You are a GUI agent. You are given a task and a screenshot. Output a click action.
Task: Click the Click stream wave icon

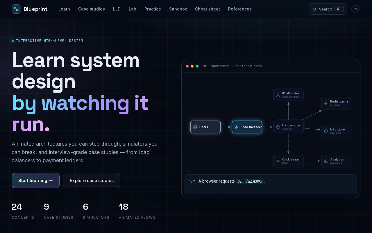coord(278,161)
